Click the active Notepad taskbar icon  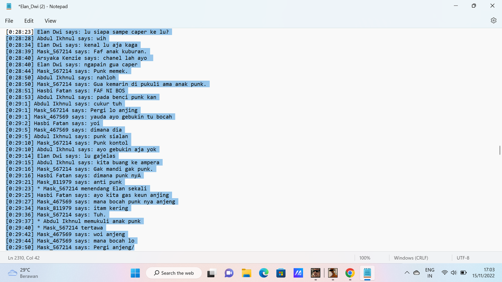coord(367,273)
